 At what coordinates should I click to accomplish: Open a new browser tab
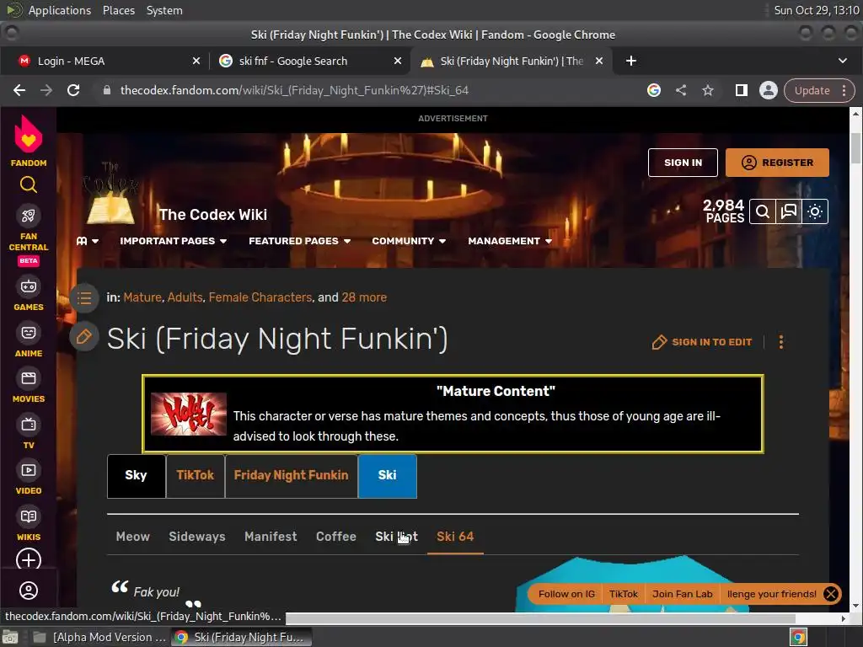click(x=631, y=61)
